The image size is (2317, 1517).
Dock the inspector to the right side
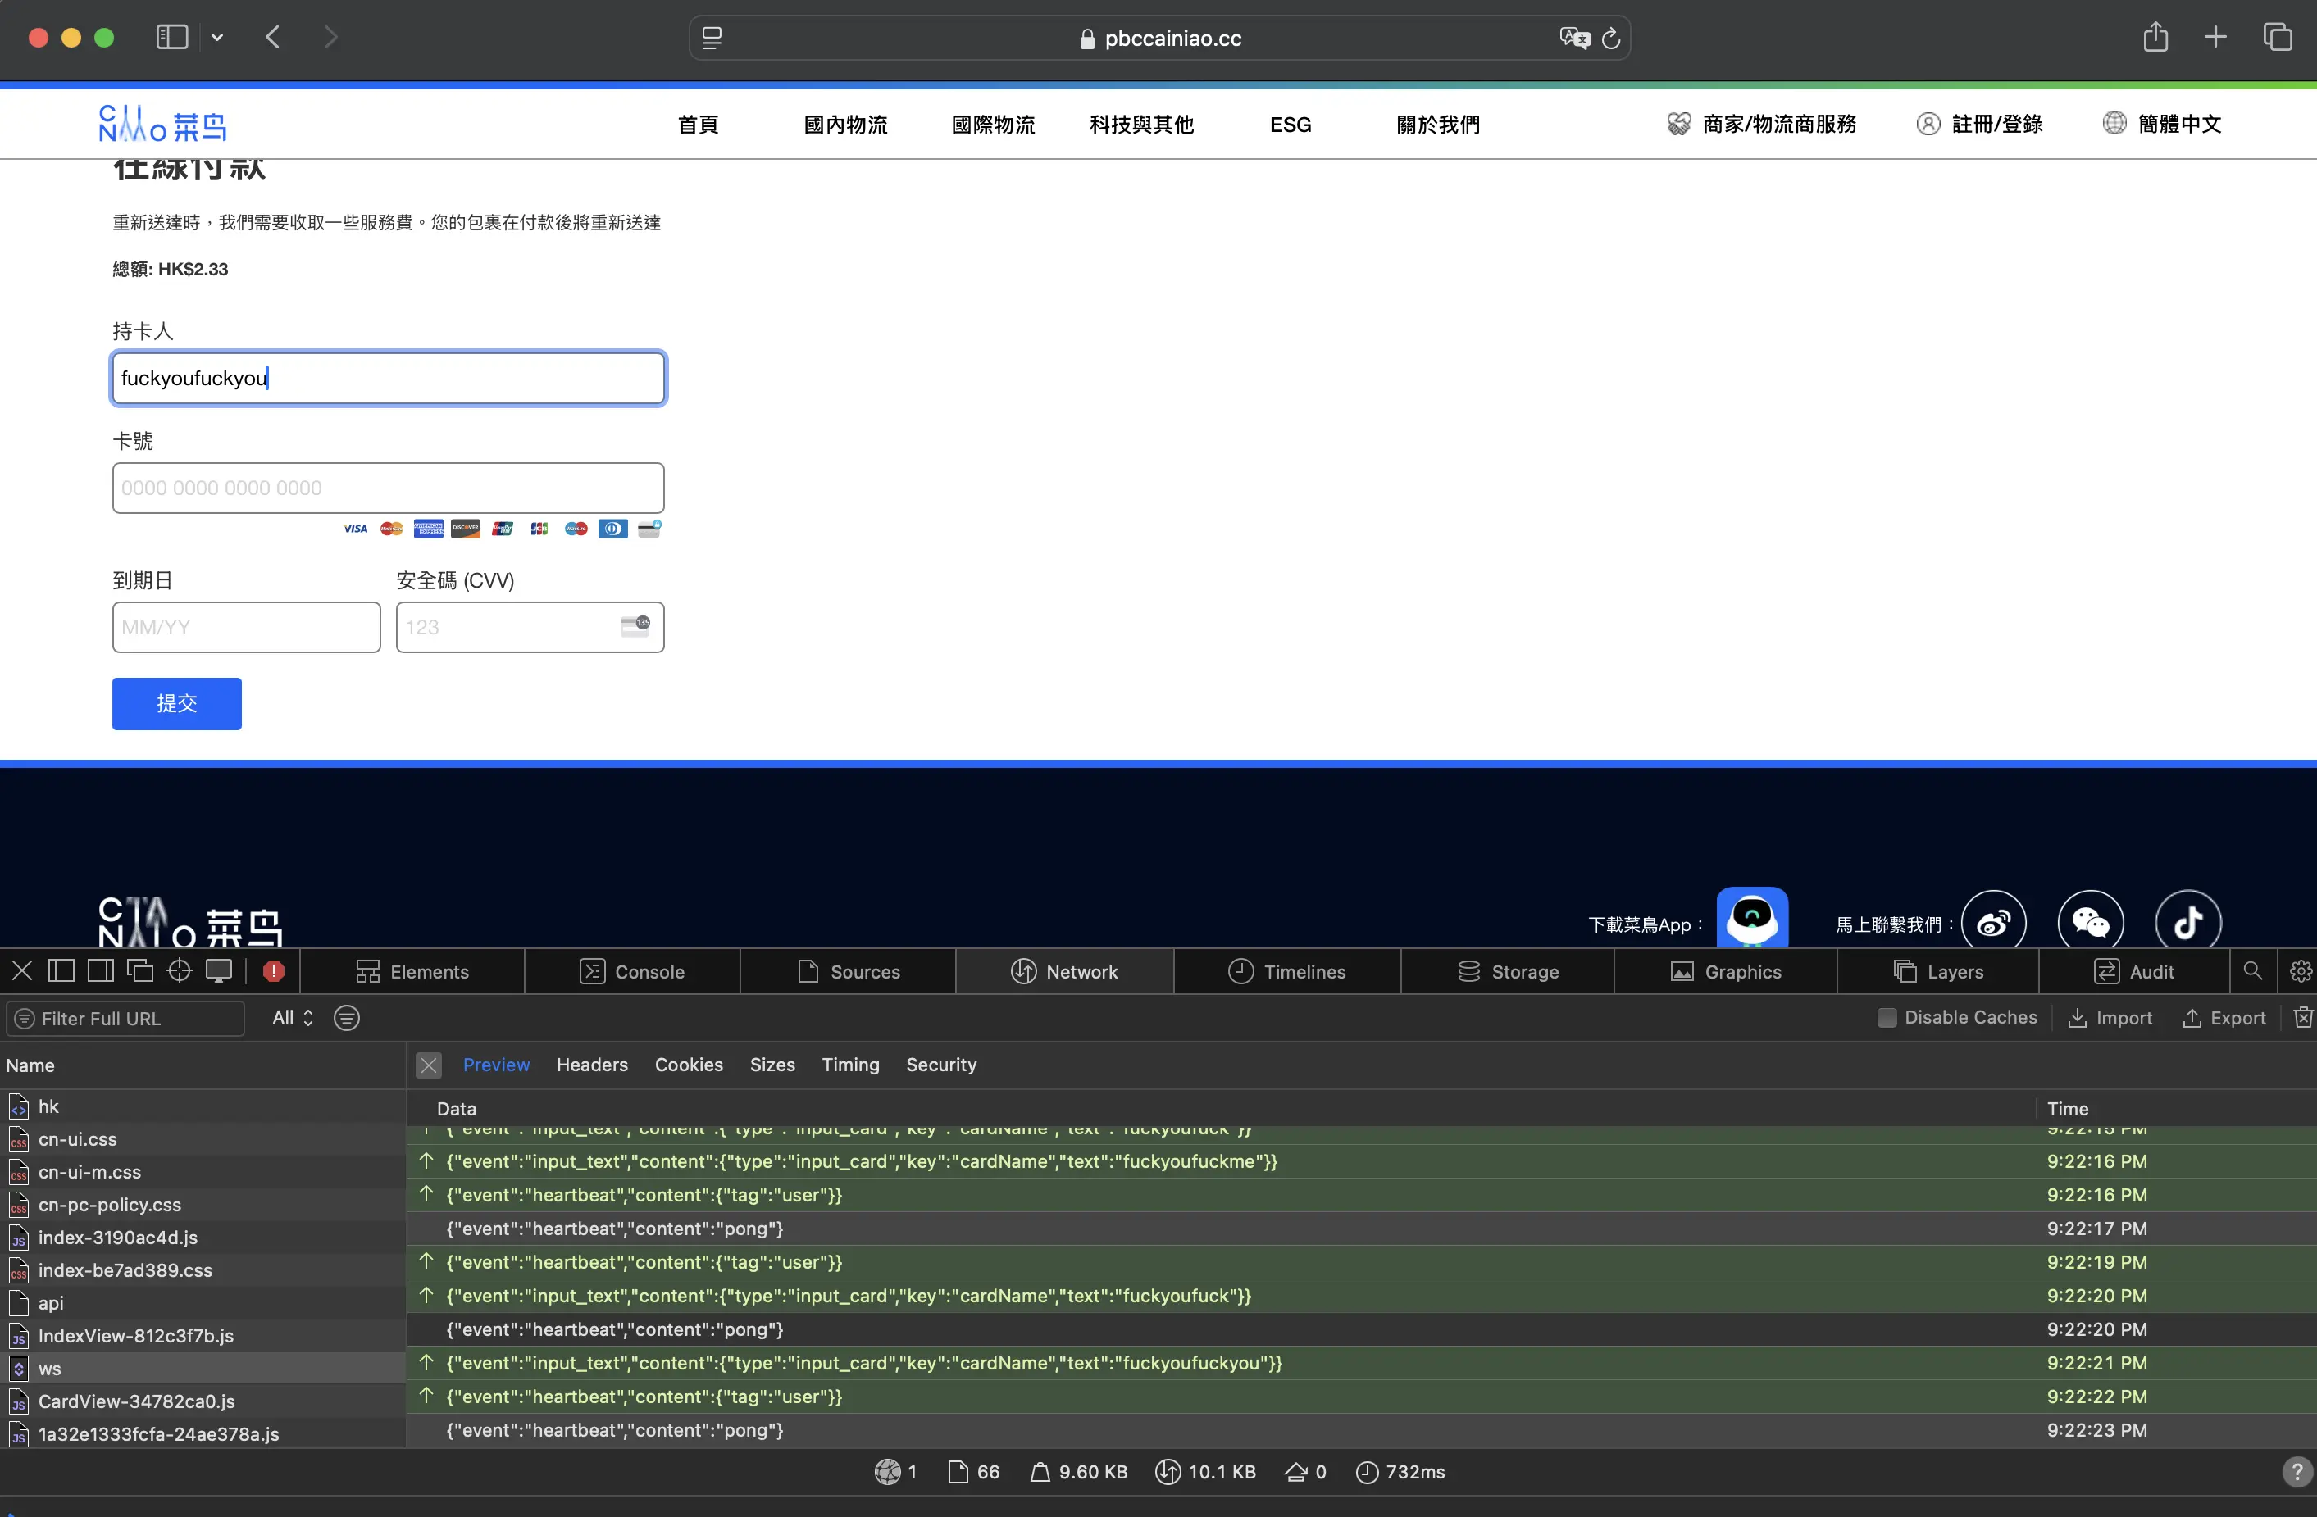100,970
